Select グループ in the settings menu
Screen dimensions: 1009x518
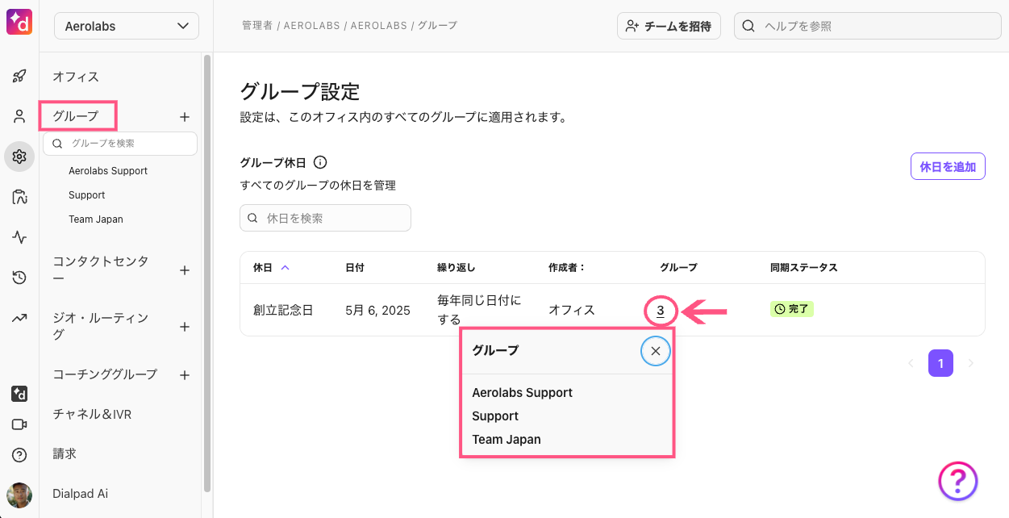[x=76, y=116]
